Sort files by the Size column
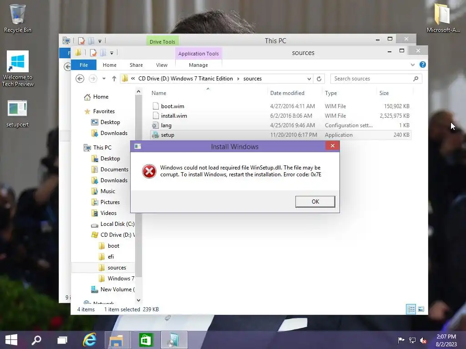Screen dimensions: 466x349 click(384, 93)
